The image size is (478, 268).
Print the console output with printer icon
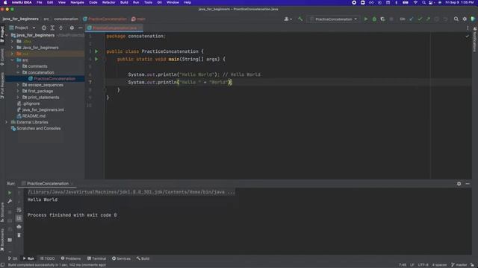click(x=19, y=226)
